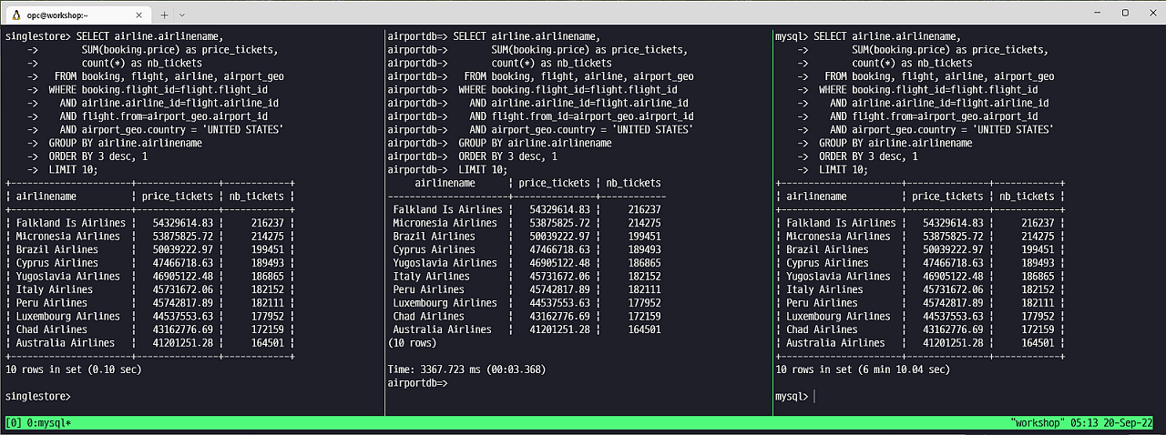Click 45731672.06 in the mysql pane
This screenshot has width=1166, height=435.
coord(953,289)
